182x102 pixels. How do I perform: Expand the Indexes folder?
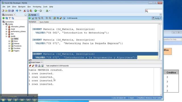[9, 43]
